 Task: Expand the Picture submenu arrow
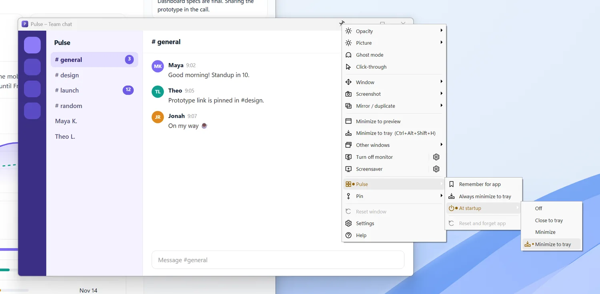pyautogui.click(x=441, y=43)
